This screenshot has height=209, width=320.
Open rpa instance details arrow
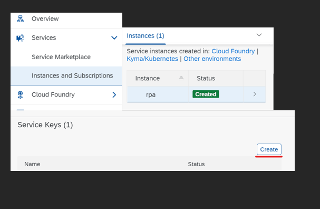pyautogui.click(x=255, y=94)
